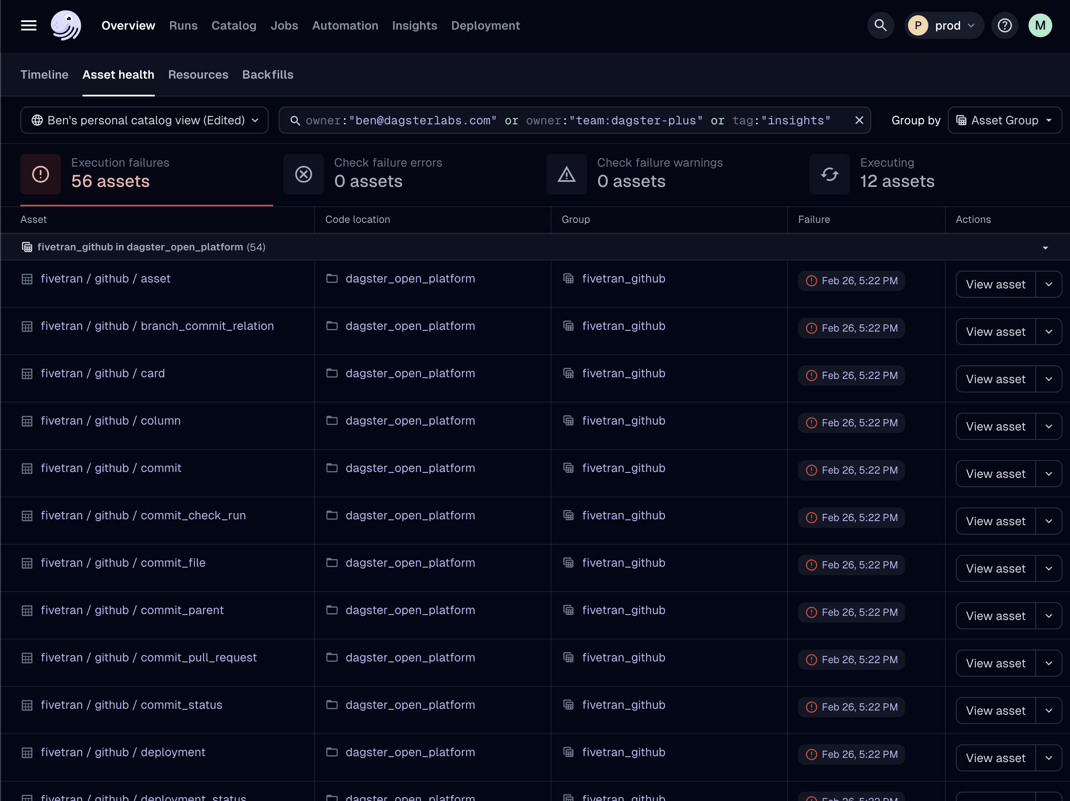Open the help question-mark icon

click(1005, 26)
